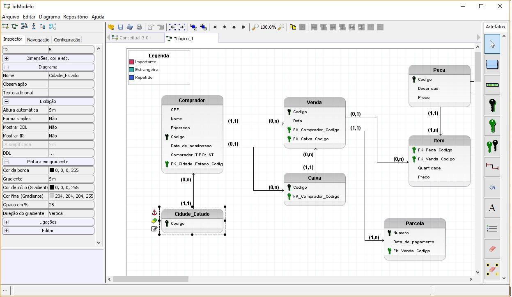The width and height of the screenshot is (512, 297).
Task: Select the foreign key tool in Artefatos
Action: point(492,126)
